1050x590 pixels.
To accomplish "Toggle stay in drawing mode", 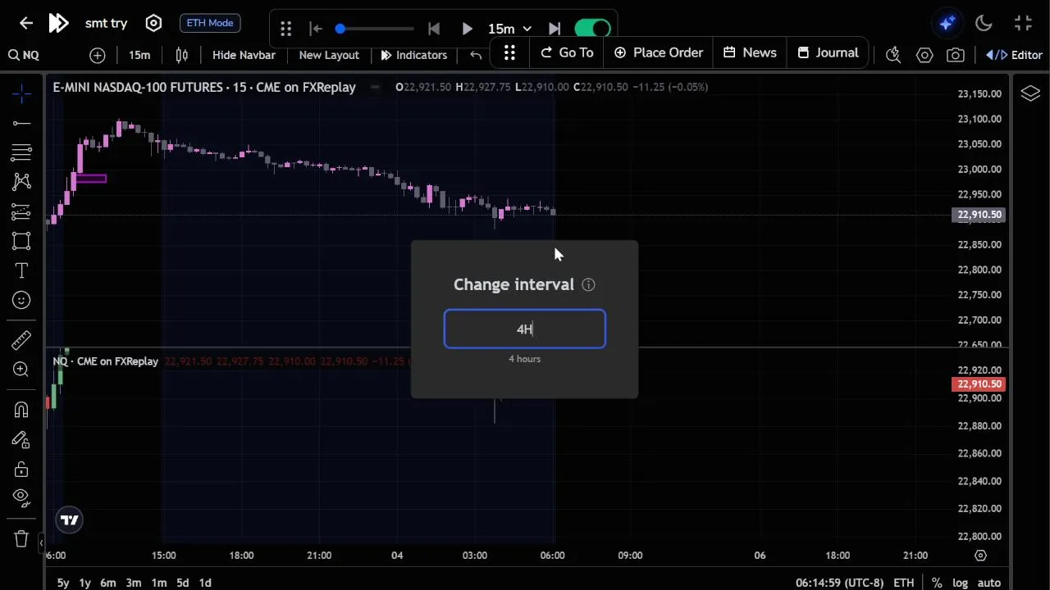I will (21, 440).
